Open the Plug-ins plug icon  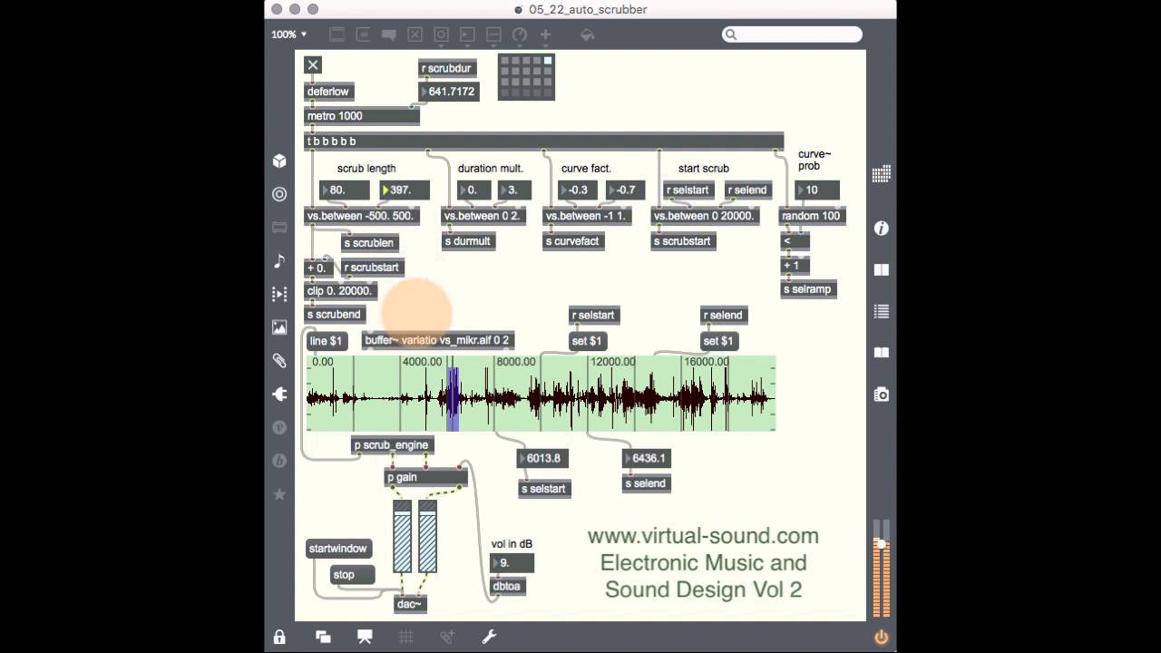tap(279, 394)
